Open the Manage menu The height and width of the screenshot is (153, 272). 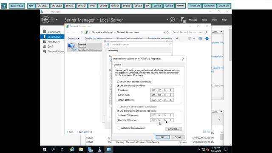coord(193,20)
